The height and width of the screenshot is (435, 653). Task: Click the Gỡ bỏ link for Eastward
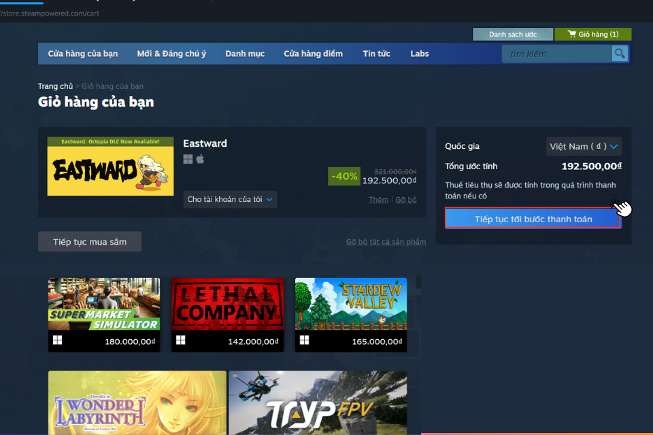click(x=405, y=200)
